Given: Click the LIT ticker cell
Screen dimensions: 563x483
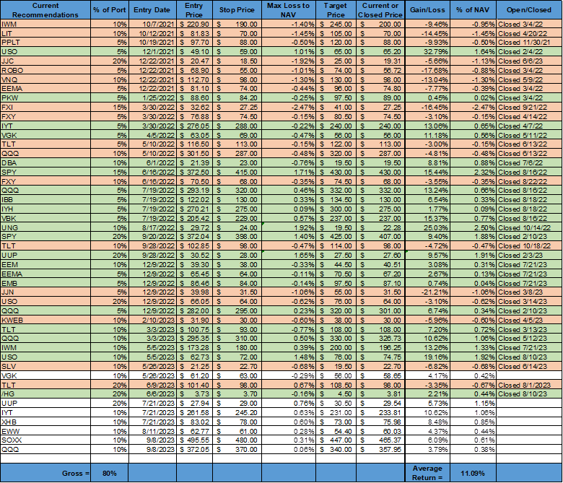Looking at the screenshot, I should pos(45,33).
